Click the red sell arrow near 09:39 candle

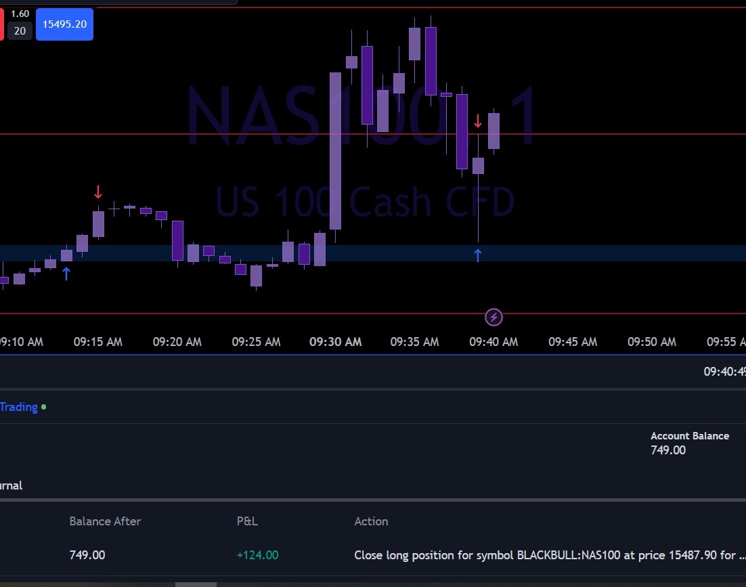pyautogui.click(x=478, y=121)
